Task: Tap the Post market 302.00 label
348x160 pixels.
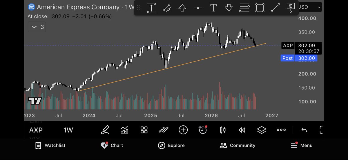Action: pos(299,58)
